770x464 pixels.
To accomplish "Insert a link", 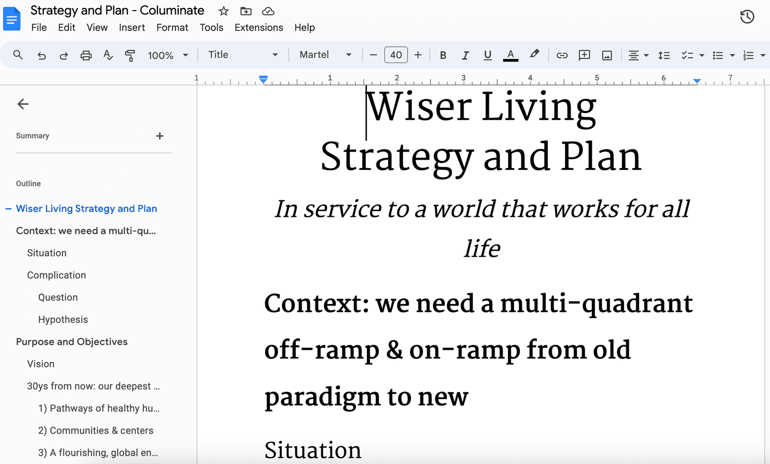I will tap(562, 54).
